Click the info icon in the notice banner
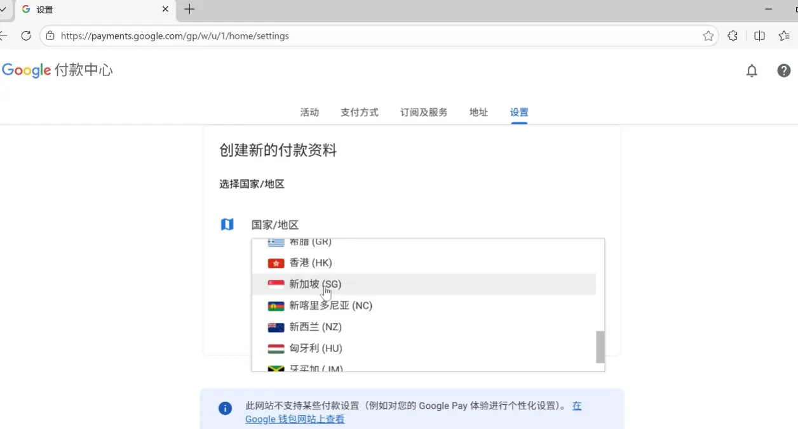 coord(225,408)
